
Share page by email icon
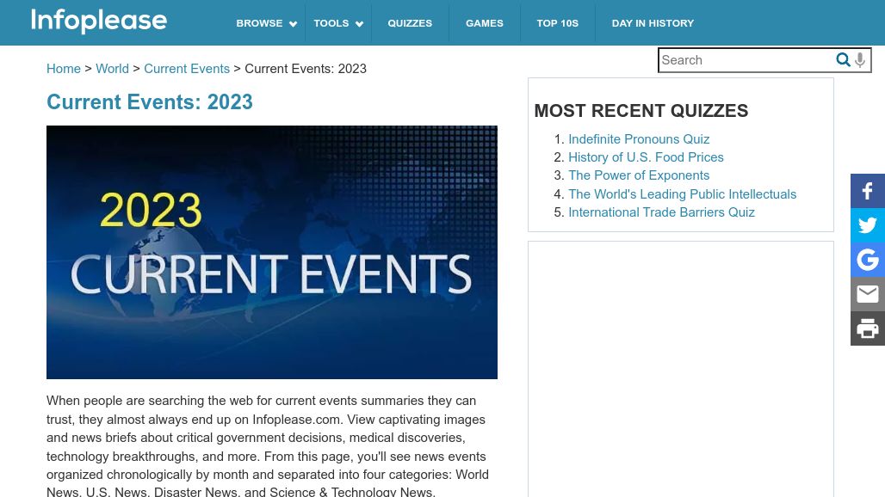click(x=868, y=294)
